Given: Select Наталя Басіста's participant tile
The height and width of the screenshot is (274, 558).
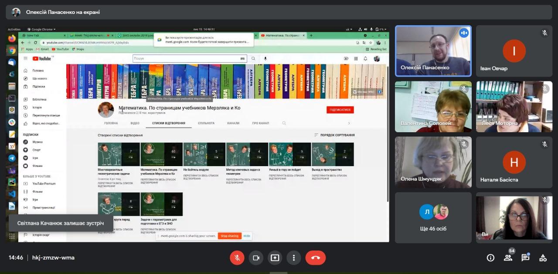Looking at the screenshot, I should coord(514,162).
